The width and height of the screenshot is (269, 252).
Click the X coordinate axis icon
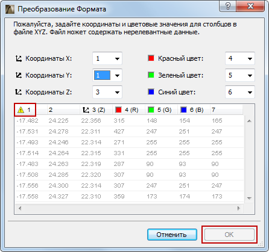[x=19, y=58]
